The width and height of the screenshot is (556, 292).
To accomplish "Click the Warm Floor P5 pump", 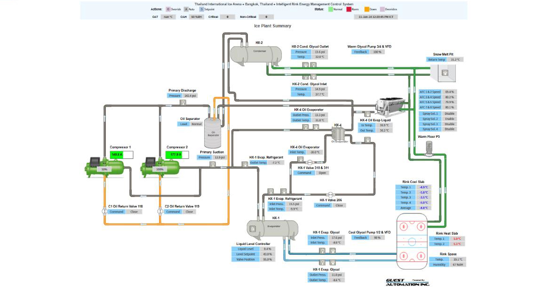I will (x=428, y=148).
